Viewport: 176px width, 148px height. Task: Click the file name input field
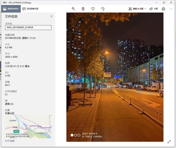28,28
